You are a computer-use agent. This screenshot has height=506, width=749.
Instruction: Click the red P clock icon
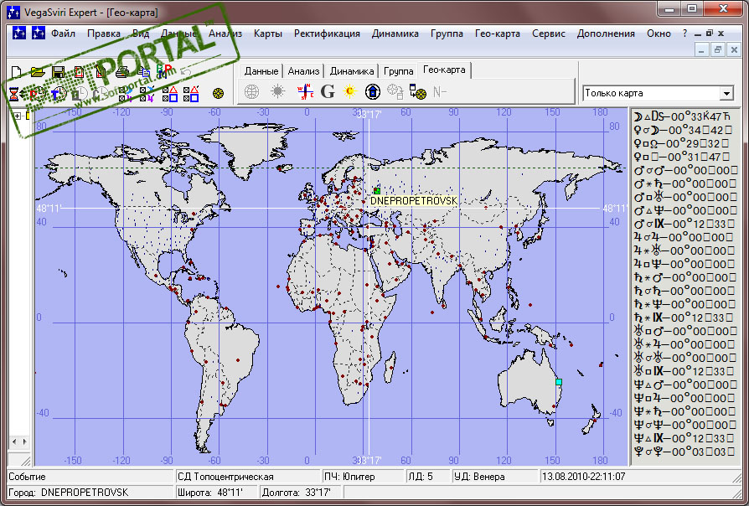pyautogui.click(x=37, y=94)
